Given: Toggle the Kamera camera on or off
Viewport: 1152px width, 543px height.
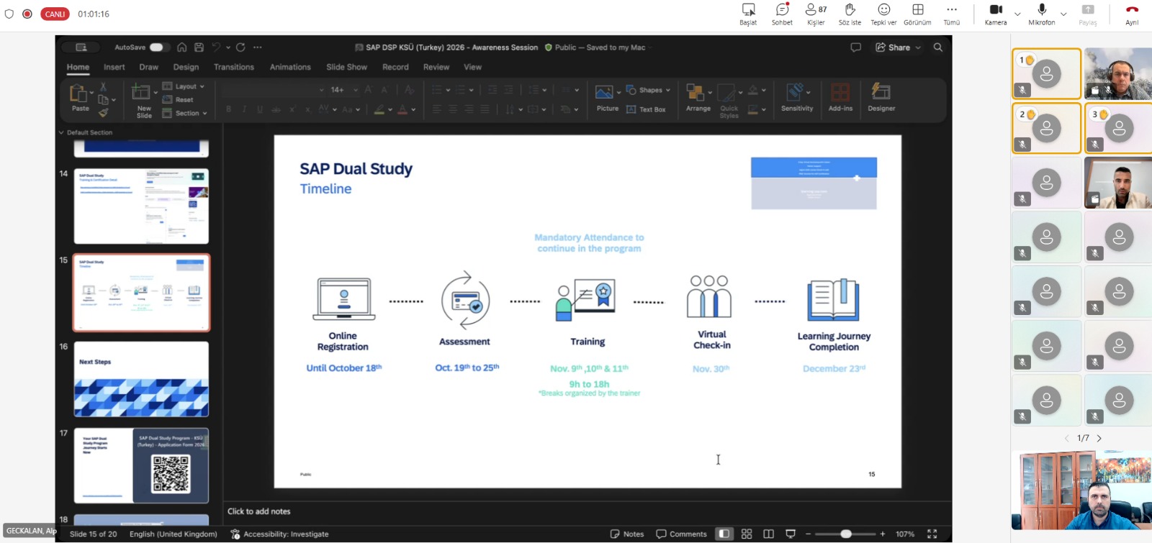Looking at the screenshot, I should pyautogui.click(x=996, y=14).
